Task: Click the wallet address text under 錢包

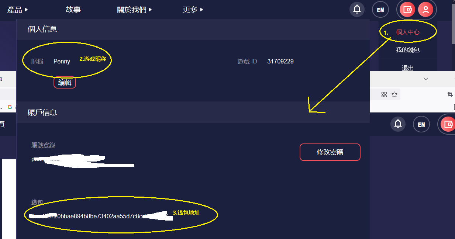Action: [100, 215]
